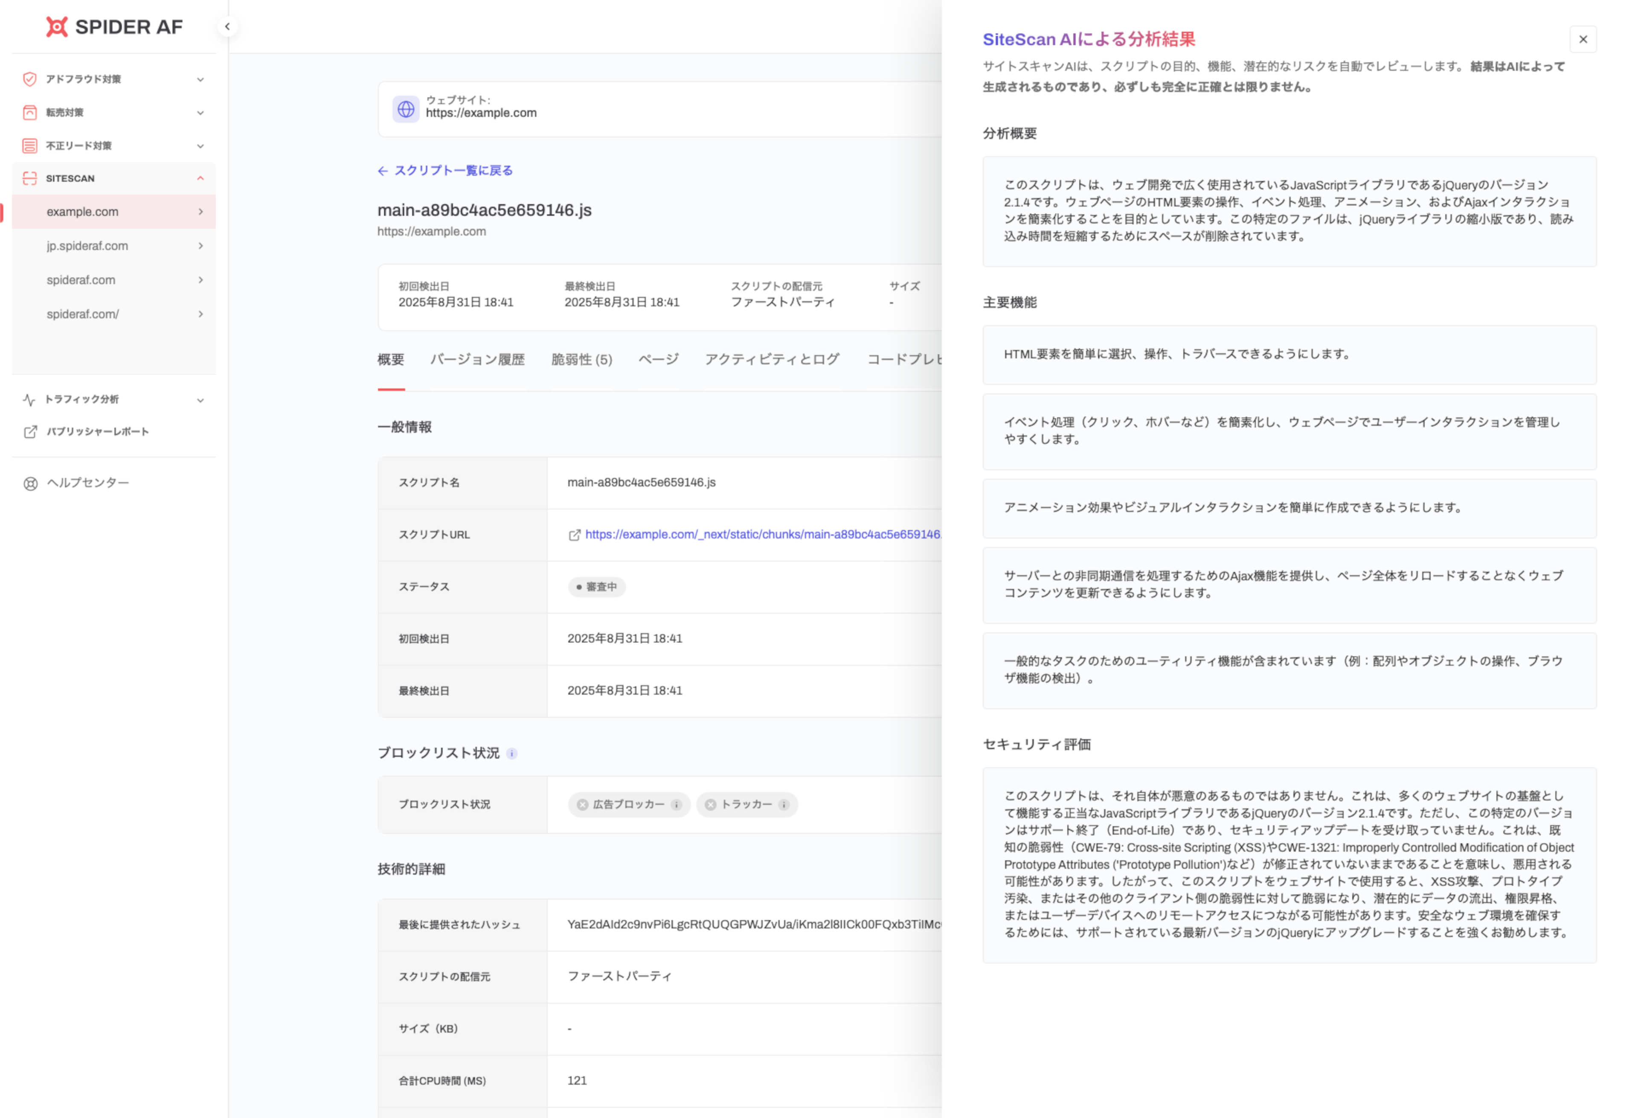Click the info icon on トラッカー badge
1638x1118 pixels.
tap(783, 805)
